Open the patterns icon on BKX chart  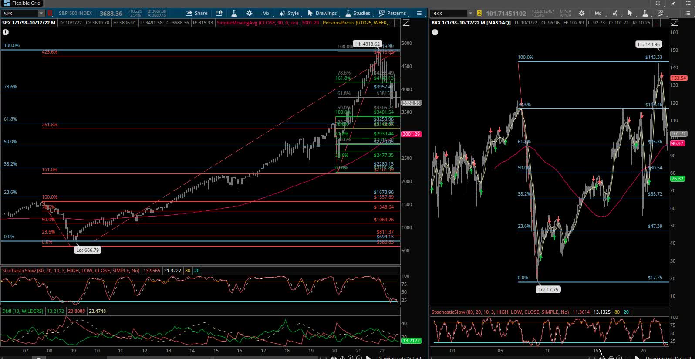(x=661, y=13)
